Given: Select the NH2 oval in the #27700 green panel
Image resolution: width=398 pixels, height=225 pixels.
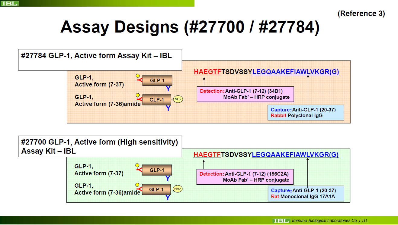Looking at the screenshot, I should [178, 189].
